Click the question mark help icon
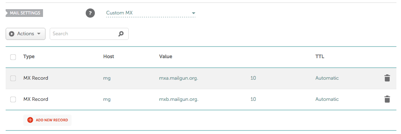The image size is (401, 134). (90, 13)
